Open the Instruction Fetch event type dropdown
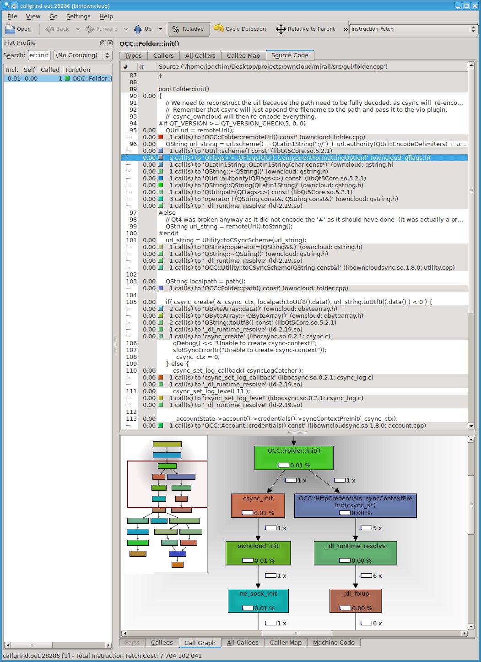This screenshot has height=662, width=481. click(x=413, y=29)
